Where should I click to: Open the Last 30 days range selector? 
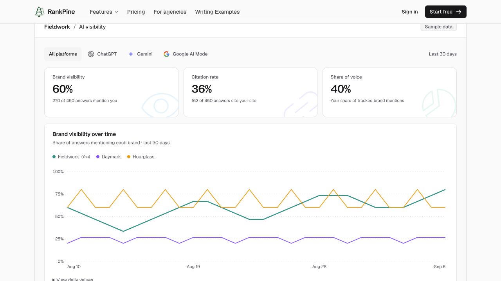tap(443, 54)
